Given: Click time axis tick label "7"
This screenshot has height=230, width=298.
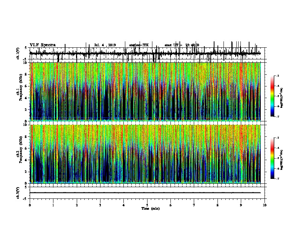Looking at the screenshot, I should pyautogui.click(x=194, y=205).
